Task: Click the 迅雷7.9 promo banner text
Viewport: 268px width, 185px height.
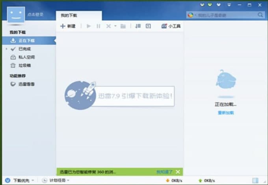Action: pos(135,96)
